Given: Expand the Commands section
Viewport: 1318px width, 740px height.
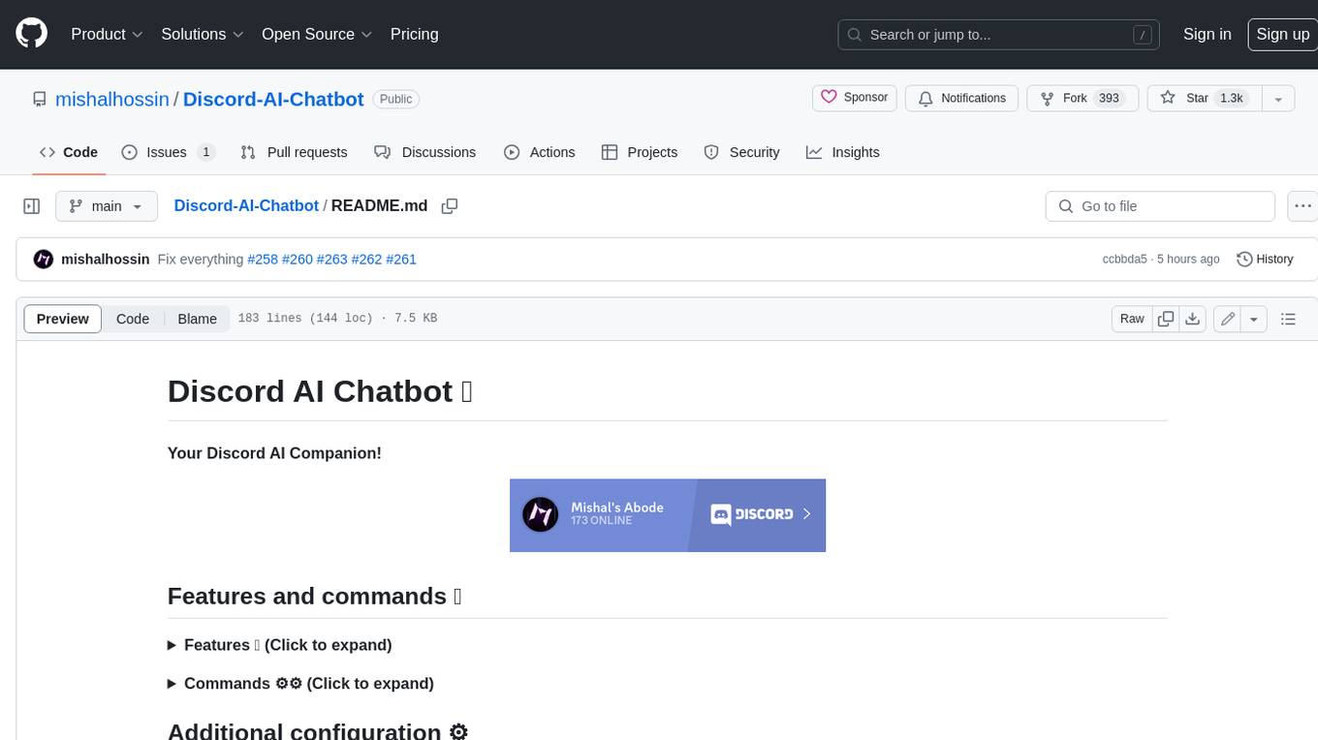Looking at the screenshot, I should [x=300, y=684].
